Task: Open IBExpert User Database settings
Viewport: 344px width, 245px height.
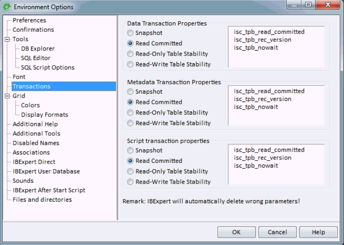Action: (x=46, y=171)
